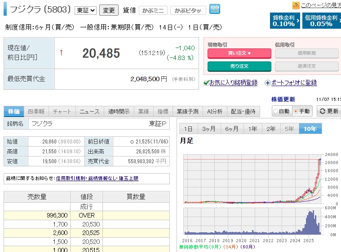Click the 貸株金利 0.10% badge

pos(284,21)
